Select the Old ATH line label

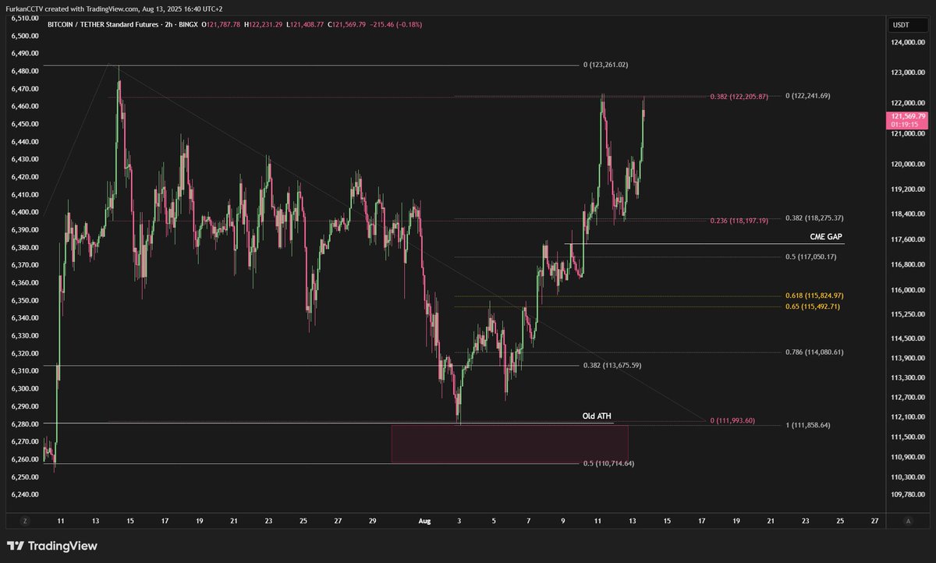597,416
